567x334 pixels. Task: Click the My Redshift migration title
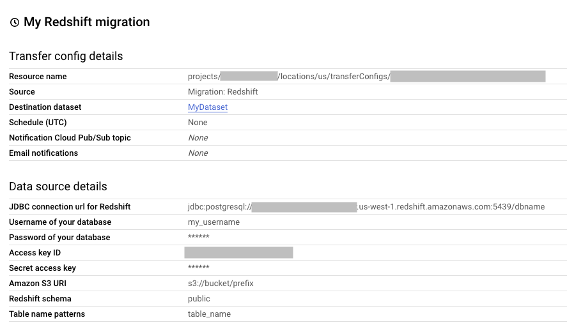(86, 22)
